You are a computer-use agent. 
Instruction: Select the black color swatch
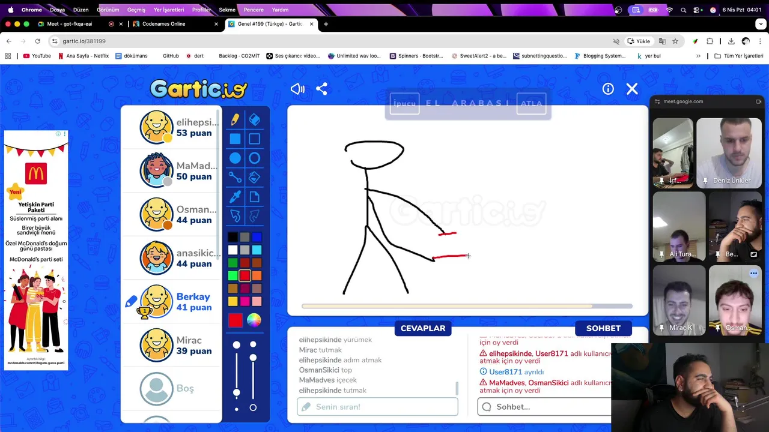(x=233, y=237)
